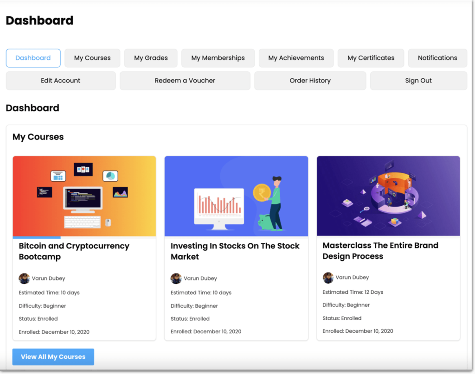Click the My Courses section heading
475x374 pixels.
(x=38, y=137)
